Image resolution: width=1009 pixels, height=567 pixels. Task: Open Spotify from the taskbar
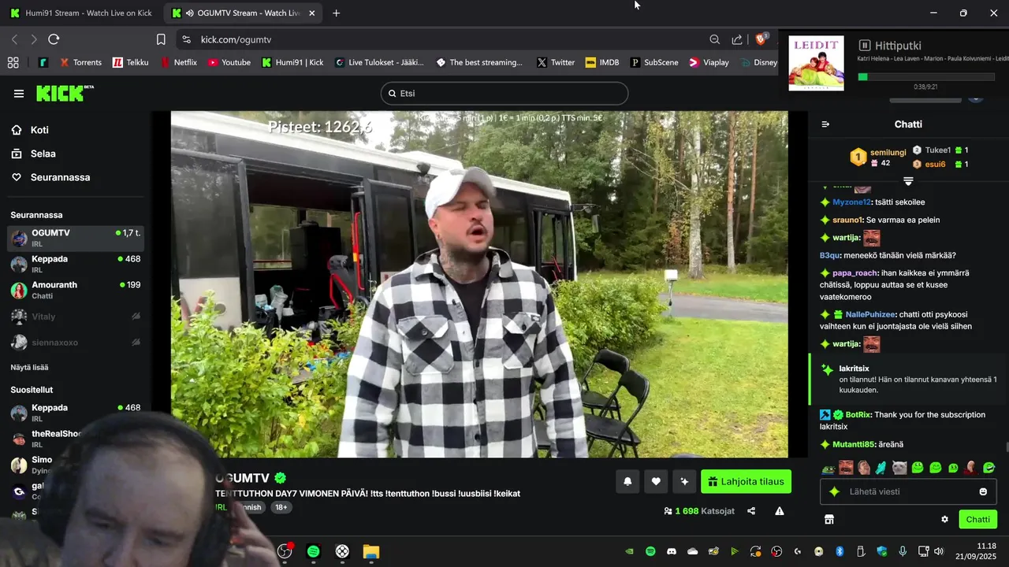[313, 551]
